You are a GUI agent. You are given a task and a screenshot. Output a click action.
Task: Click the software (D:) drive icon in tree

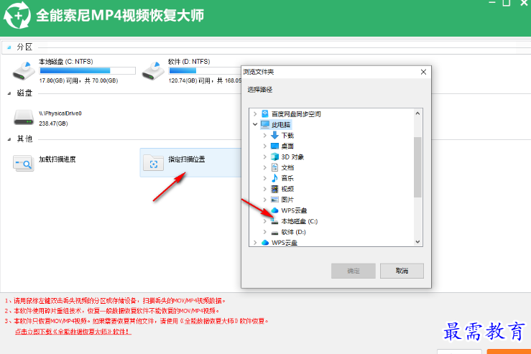pyautogui.click(x=274, y=233)
